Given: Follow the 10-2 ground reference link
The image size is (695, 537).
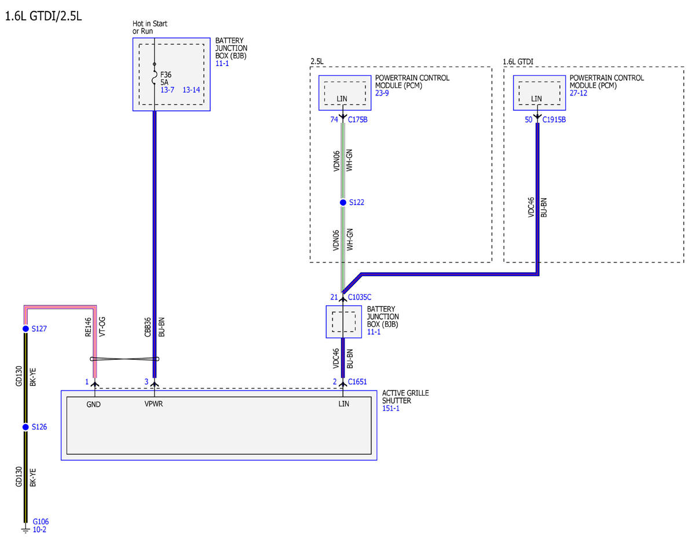Looking at the screenshot, I should click(40, 529).
